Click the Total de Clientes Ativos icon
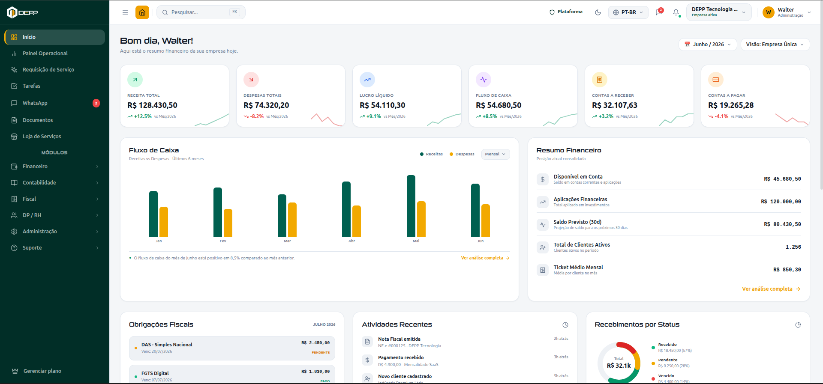Screen dimensions: 823x384 pos(543,247)
